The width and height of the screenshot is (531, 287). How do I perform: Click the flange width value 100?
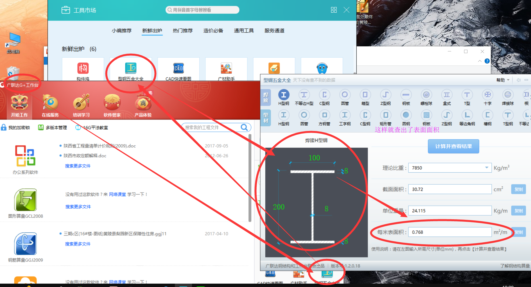pyautogui.click(x=314, y=158)
